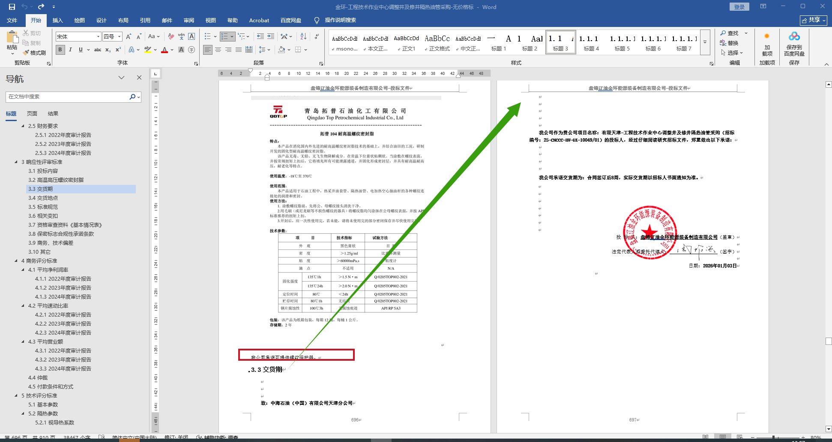Apply paragraph shading fill color
832x442 pixels.
point(281,50)
